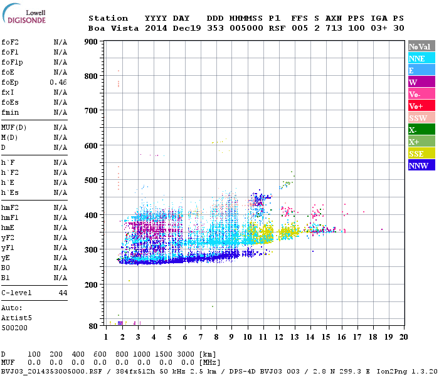439x376 pixels.
Task: Click the h`Es parameter label
Action: point(10,193)
